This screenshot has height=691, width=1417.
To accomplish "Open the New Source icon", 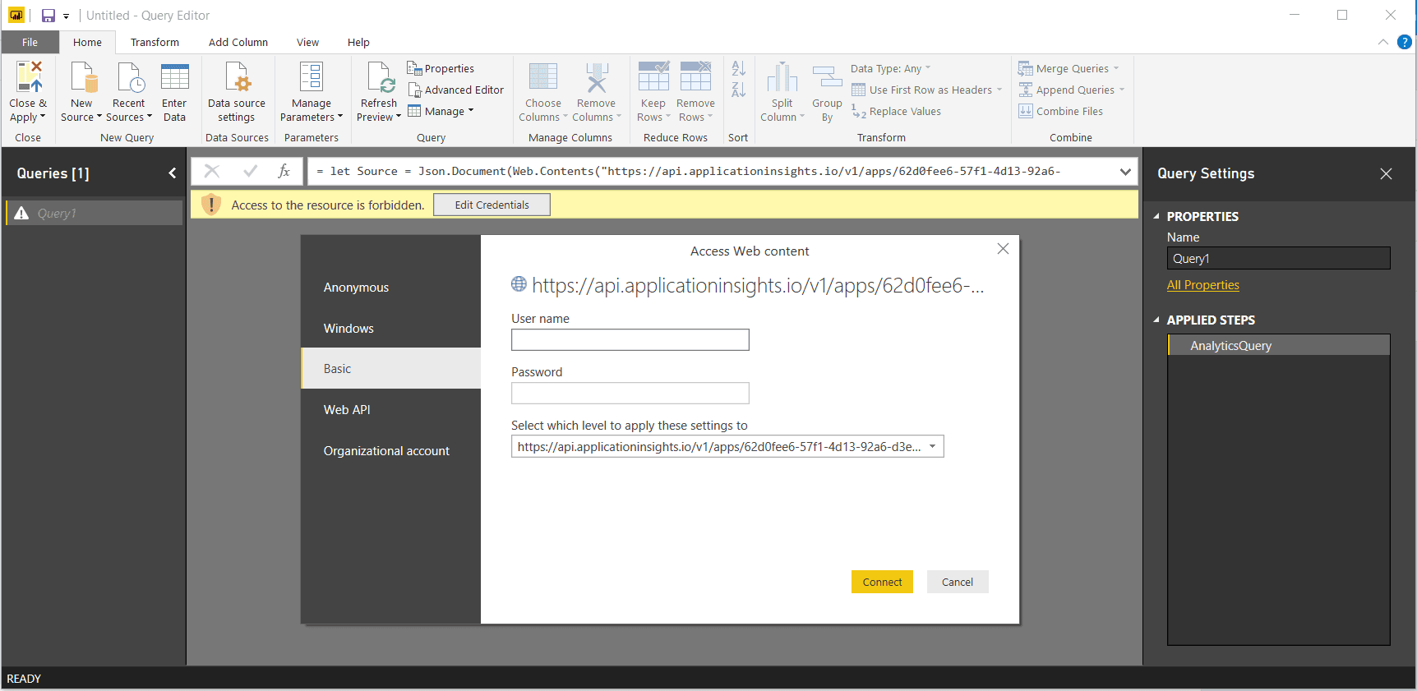I will 82,76.
